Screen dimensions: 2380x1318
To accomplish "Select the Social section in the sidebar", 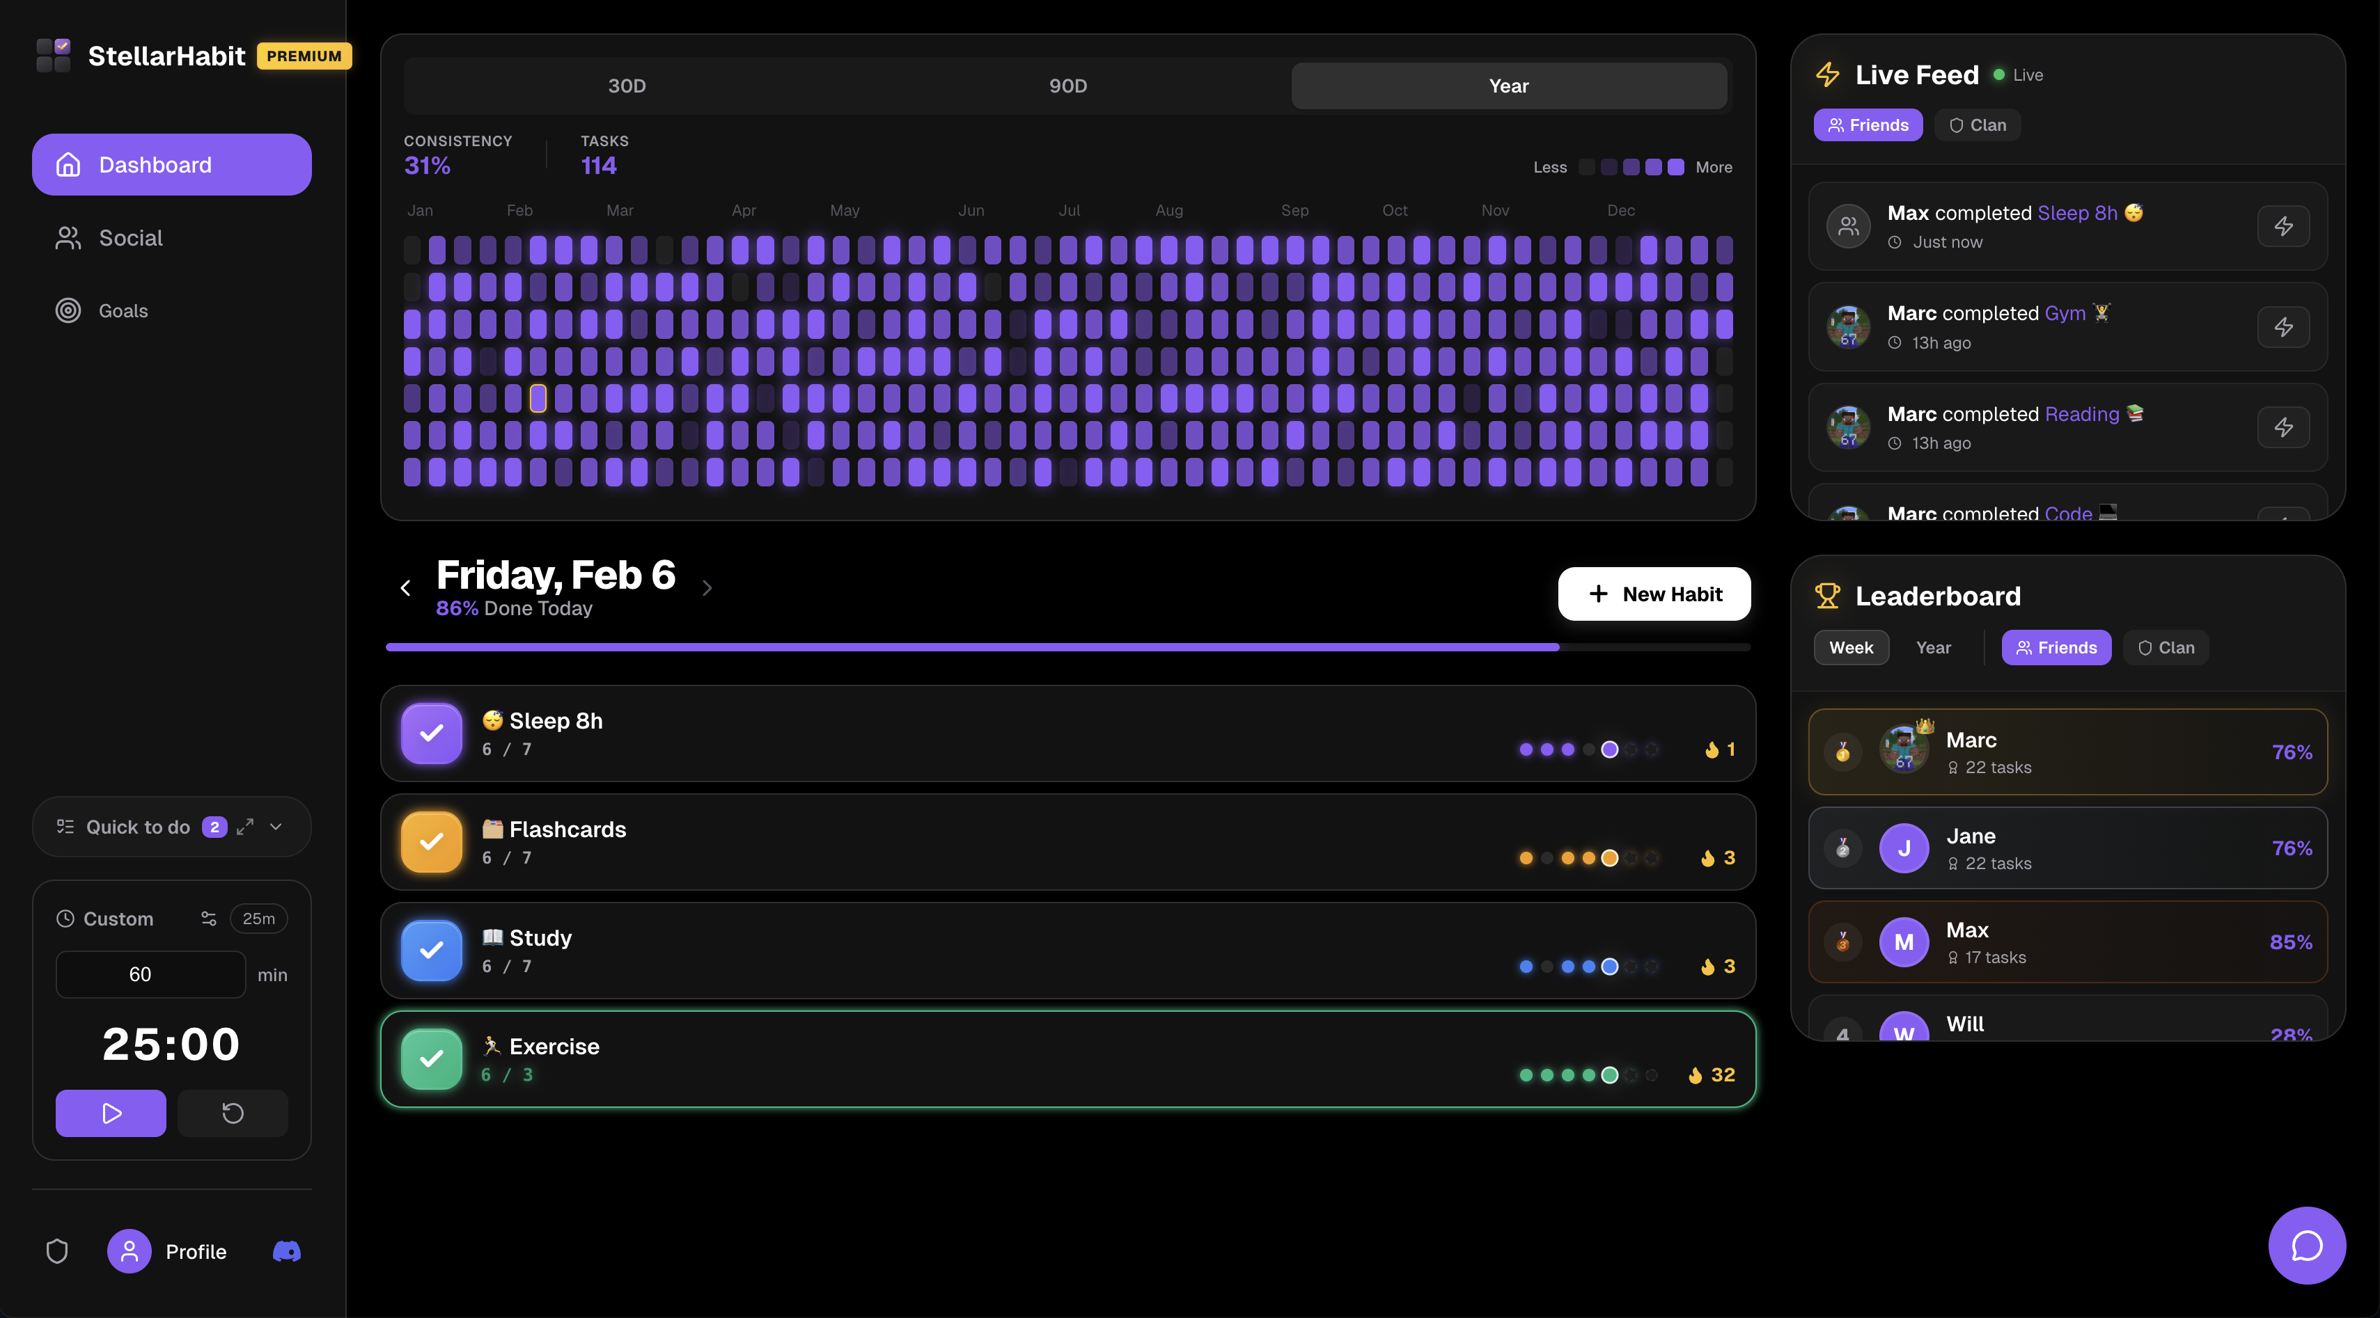I will [x=130, y=237].
